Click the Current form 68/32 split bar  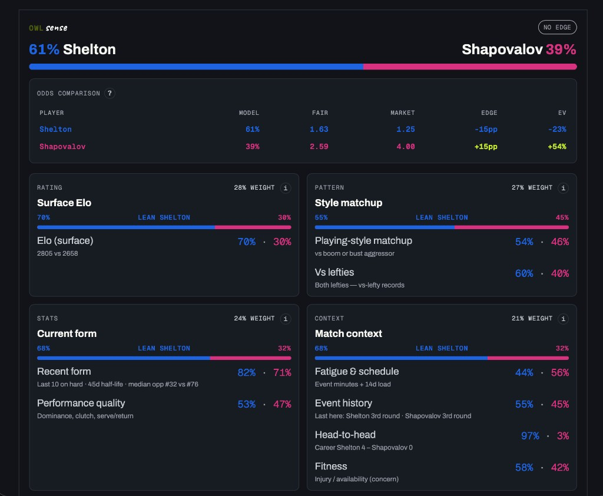pyautogui.click(x=164, y=358)
